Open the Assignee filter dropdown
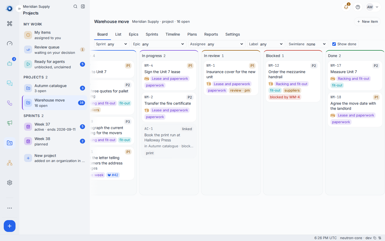 click(217, 44)
